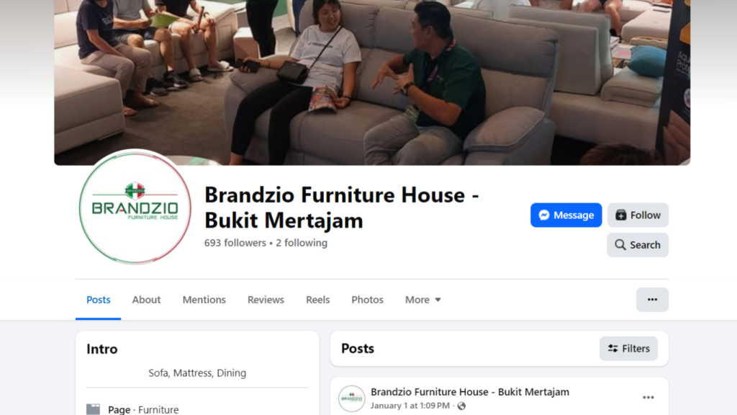Expand the More dropdown menu

(x=423, y=300)
